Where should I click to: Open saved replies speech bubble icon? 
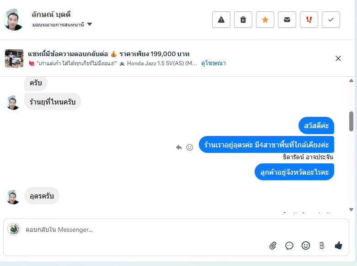click(289, 245)
